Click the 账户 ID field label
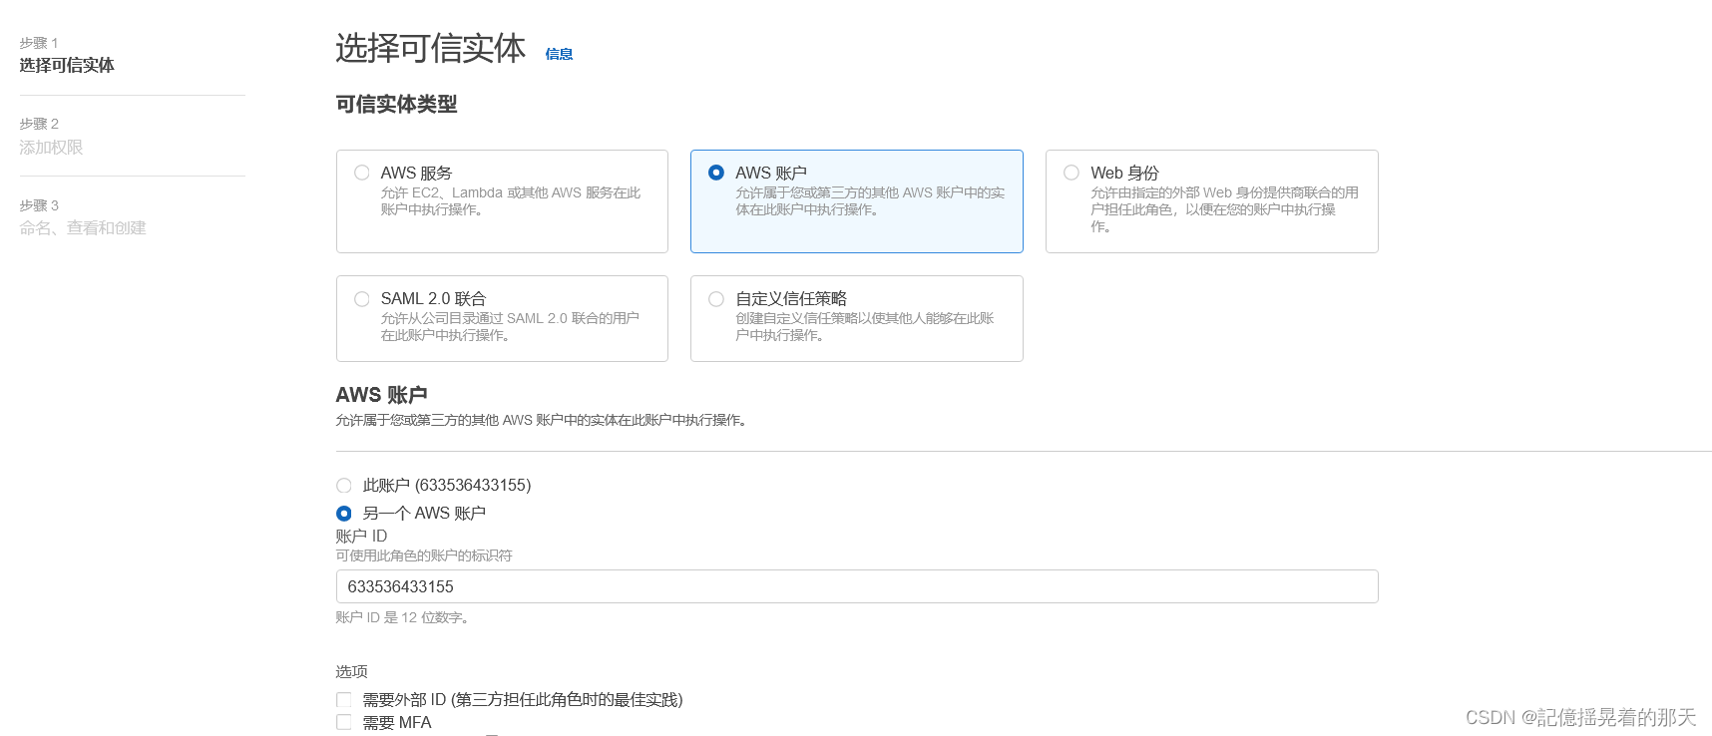 coord(361,536)
